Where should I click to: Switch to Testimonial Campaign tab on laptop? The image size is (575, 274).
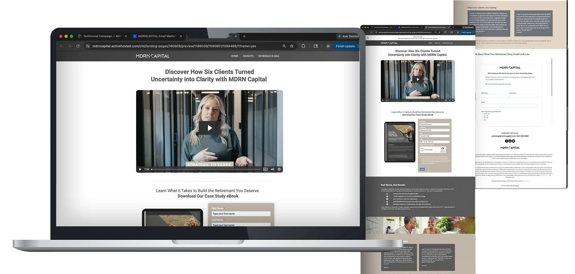pyautogui.click(x=102, y=36)
